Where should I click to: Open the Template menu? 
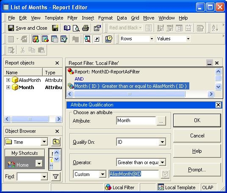click(x=54, y=18)
